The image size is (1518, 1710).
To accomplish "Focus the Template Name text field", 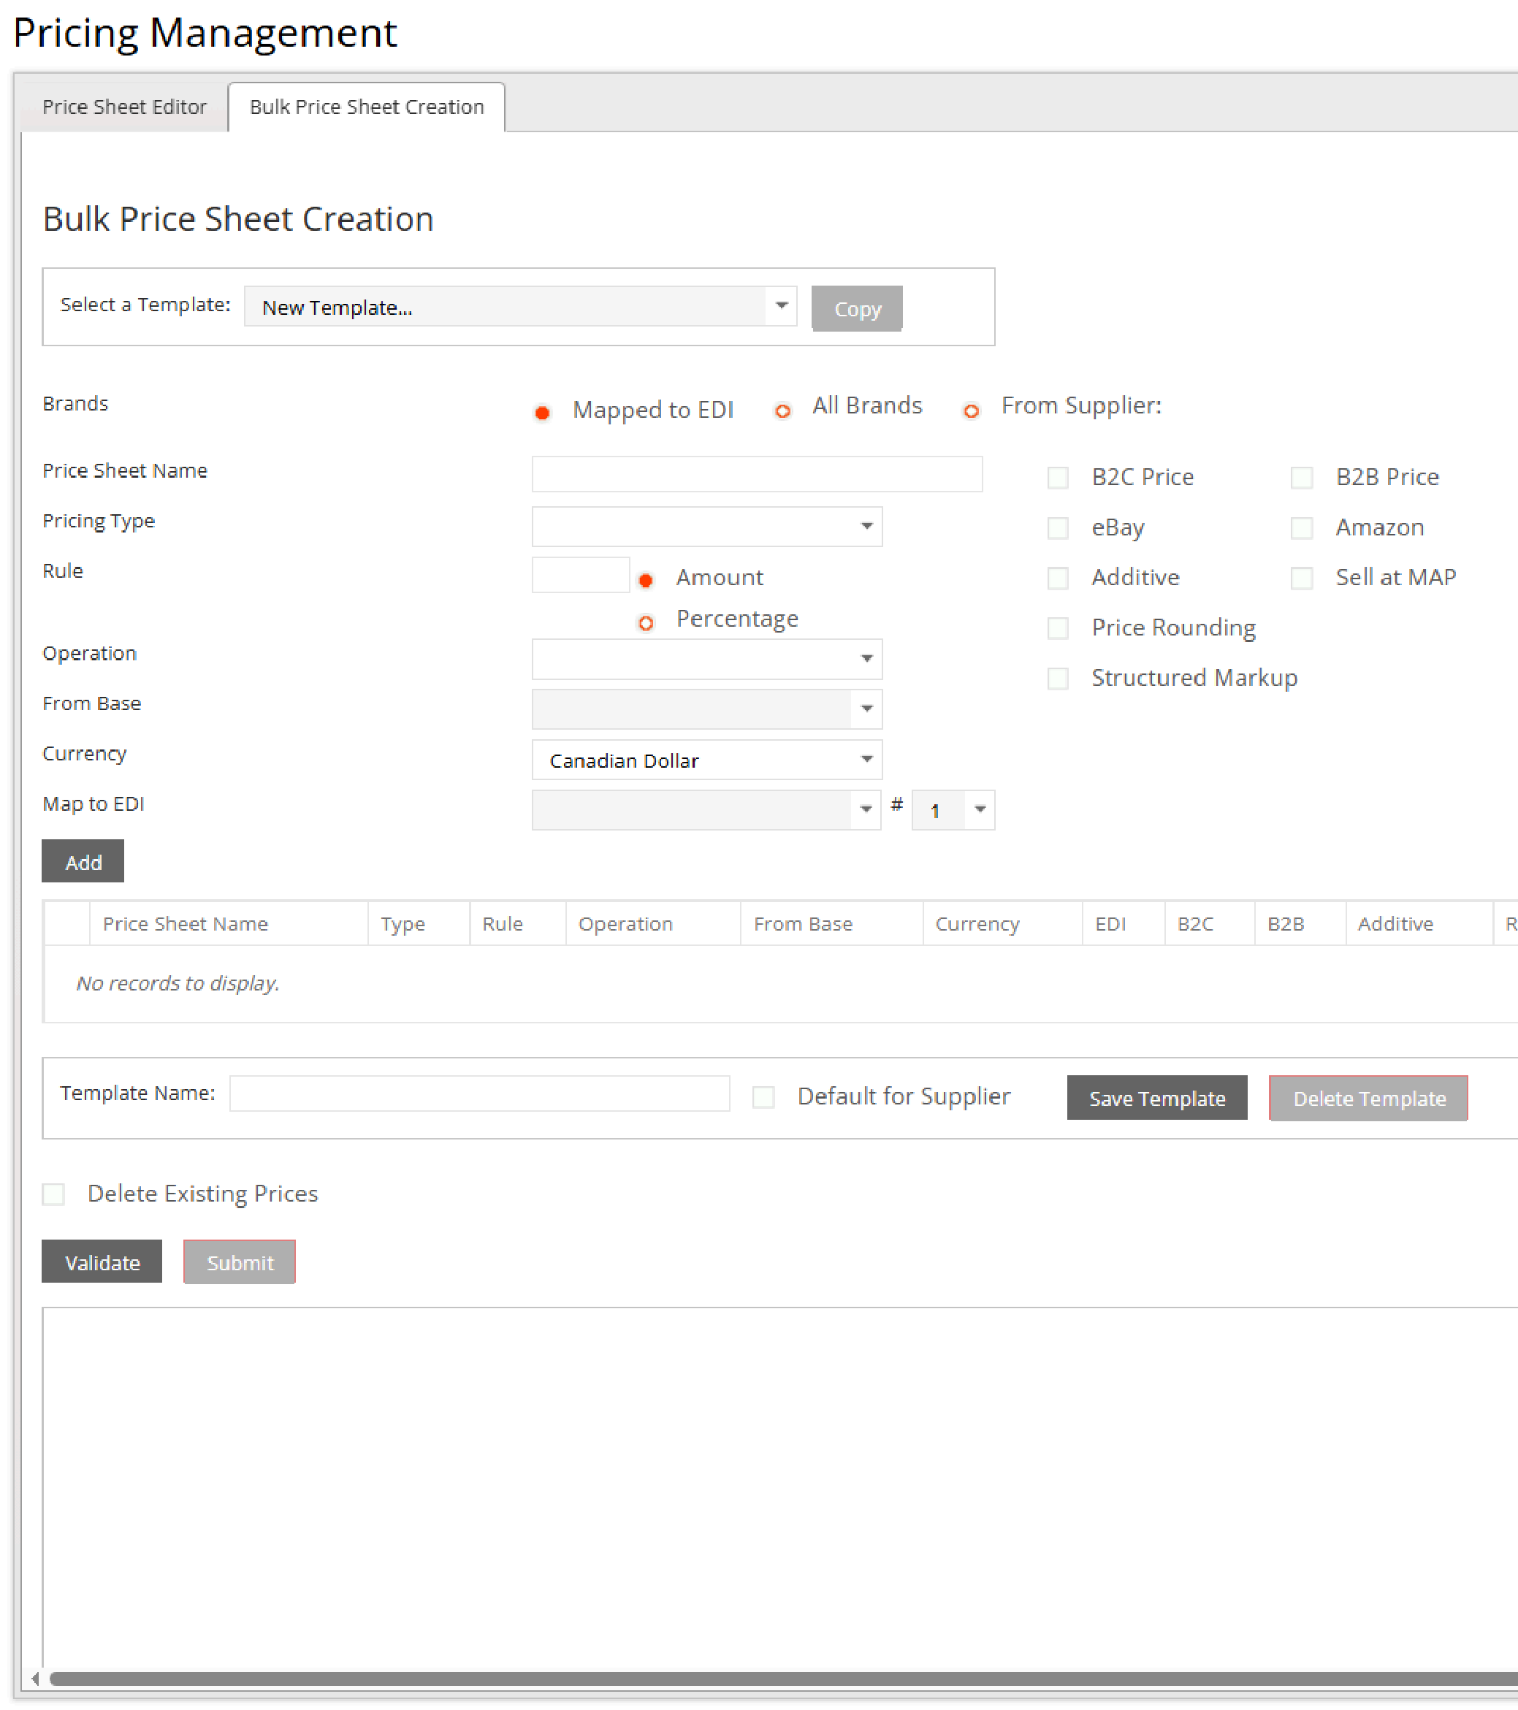I will 479,1093.
